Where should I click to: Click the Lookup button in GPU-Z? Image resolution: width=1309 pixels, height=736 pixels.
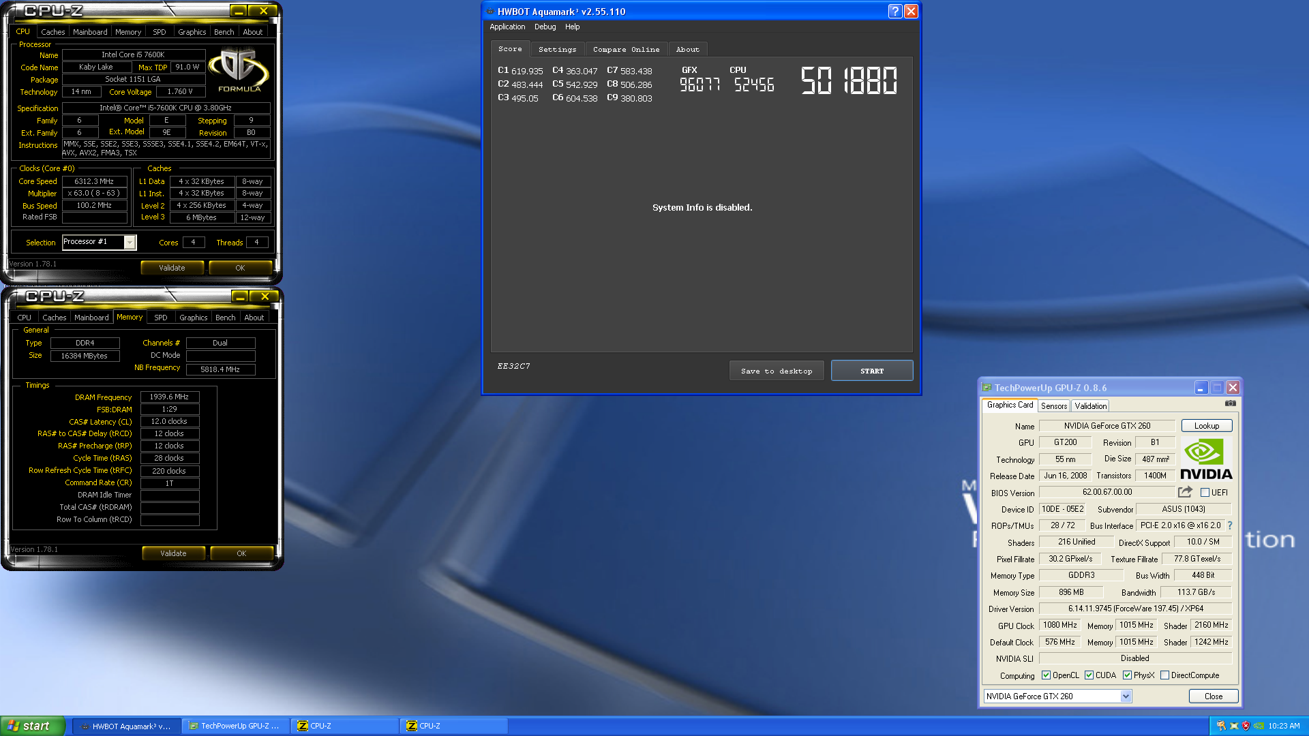(1206, 426)
